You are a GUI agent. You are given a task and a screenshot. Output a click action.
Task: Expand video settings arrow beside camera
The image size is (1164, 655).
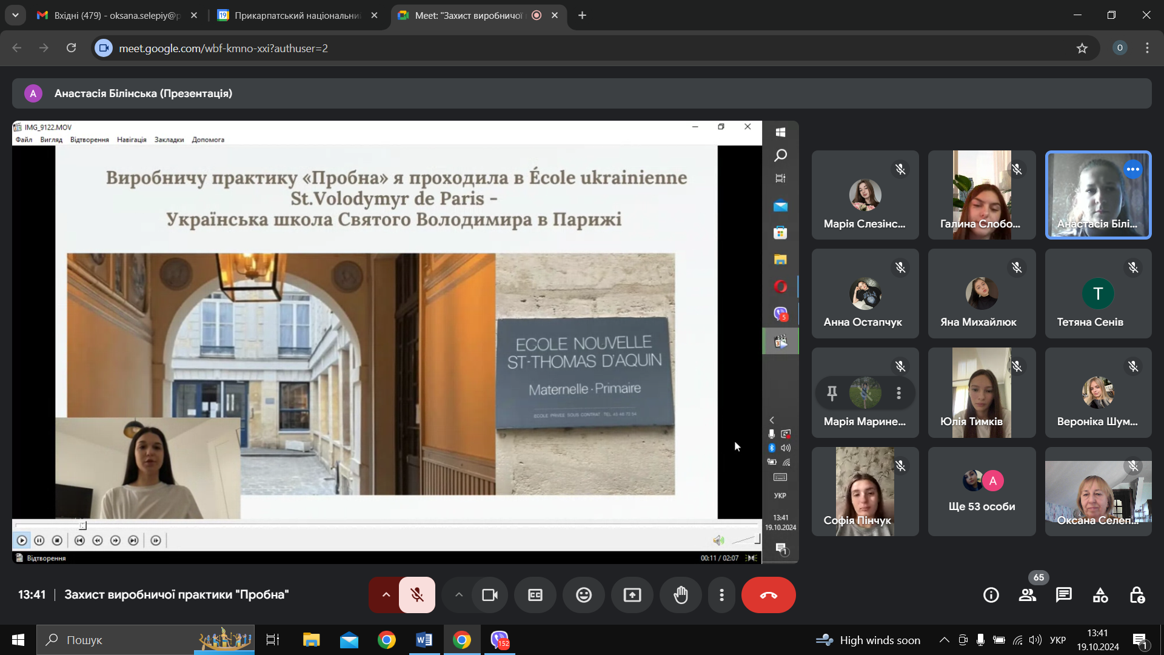coord(459,595)
